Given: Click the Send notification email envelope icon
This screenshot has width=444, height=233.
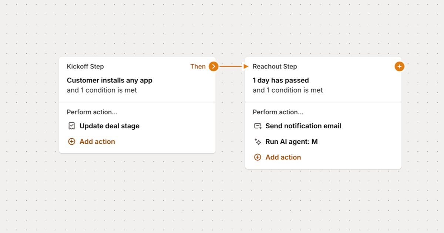Looking at the screenshot, I should pos(258,126).
